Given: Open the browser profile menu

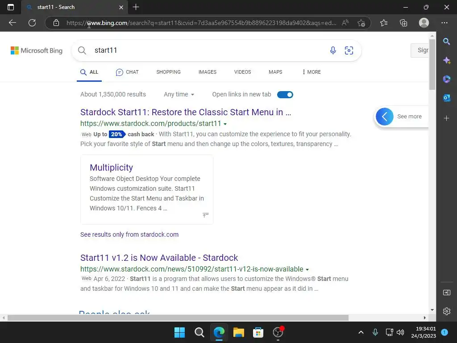Looking at the screenshot, I should coord(424,23).
